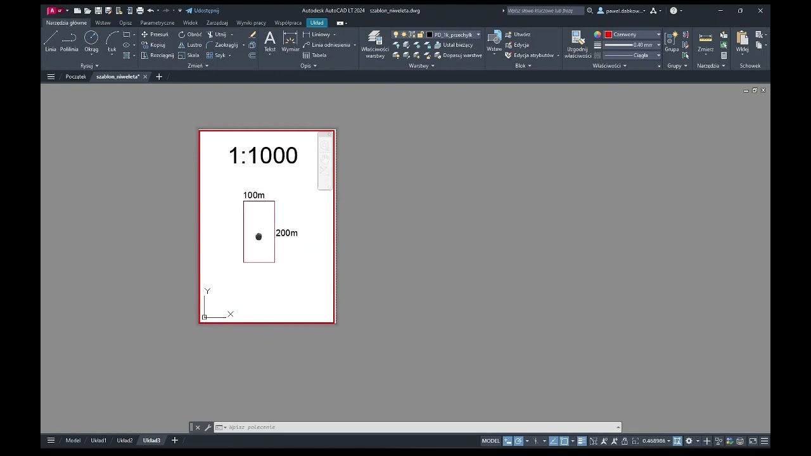The width and height of the screenshot is (811, 456).
Task: Click the black layer color swatch
Action: 430,35
